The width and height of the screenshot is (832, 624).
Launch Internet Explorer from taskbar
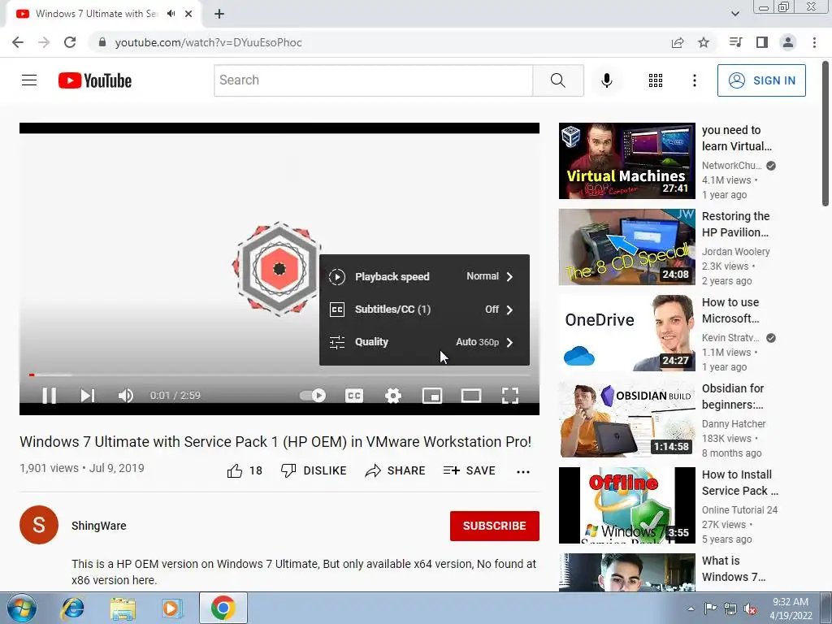72,608
